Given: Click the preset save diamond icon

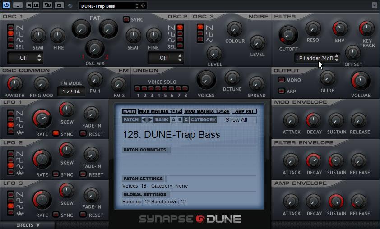Looking at the screenshot, I should (x=143, y=5).
